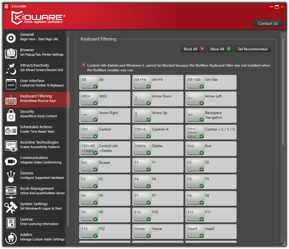Viewport: 289px width, 249px height.
Task: Open the hamburger menu icon
Action: 6,7
